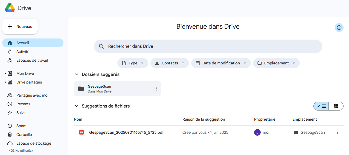Click the search magnifier icon
Screen dimensions: 349x155
coord(101,46)
